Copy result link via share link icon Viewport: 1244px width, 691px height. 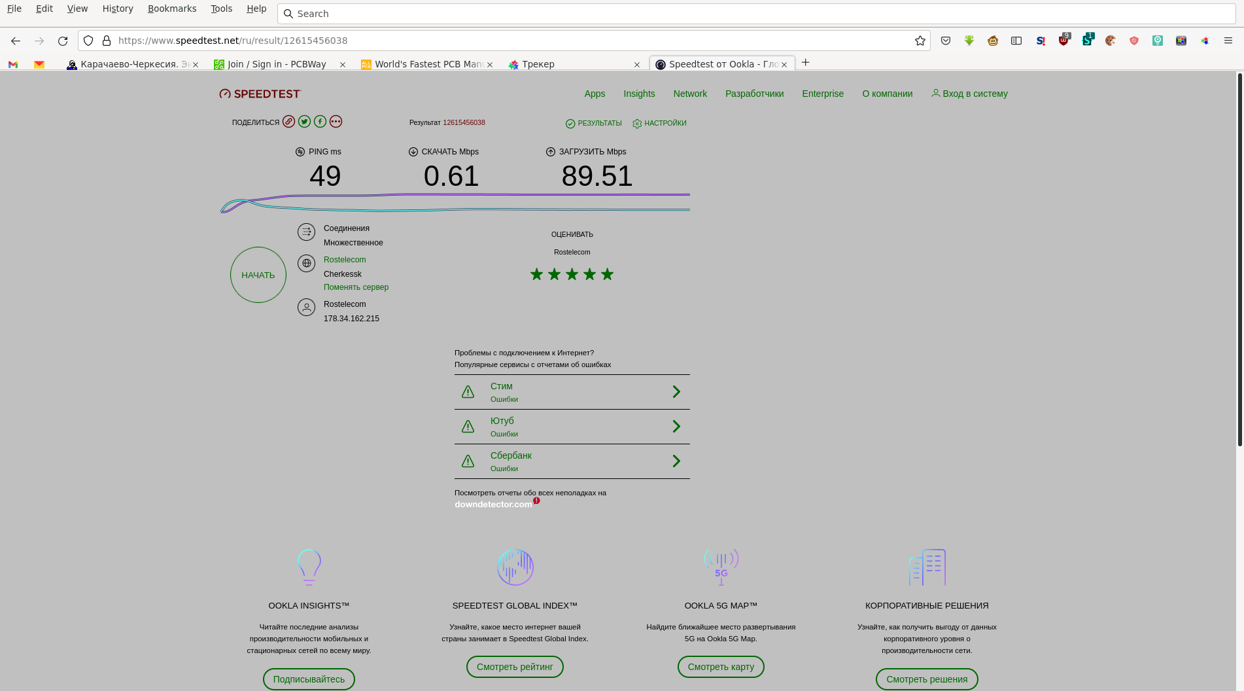(x=288, y=122)
